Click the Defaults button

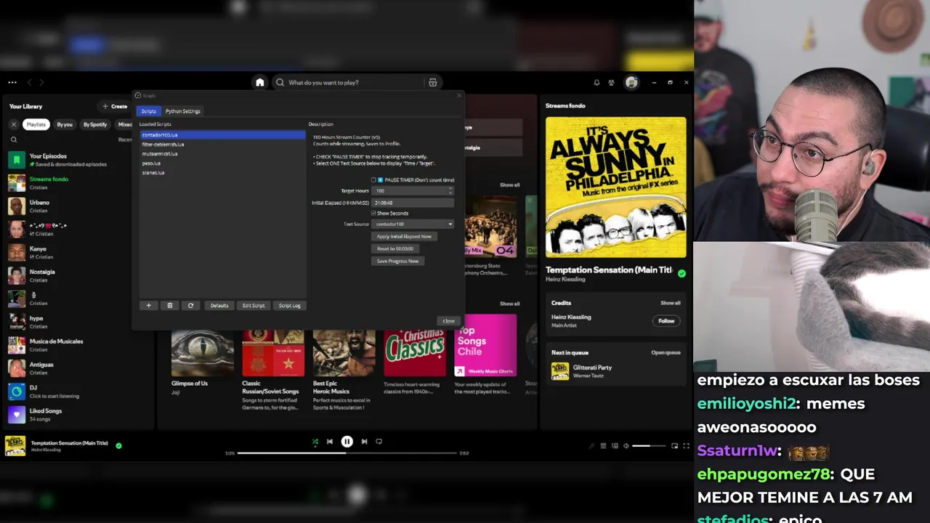click(x=219, y=305)
